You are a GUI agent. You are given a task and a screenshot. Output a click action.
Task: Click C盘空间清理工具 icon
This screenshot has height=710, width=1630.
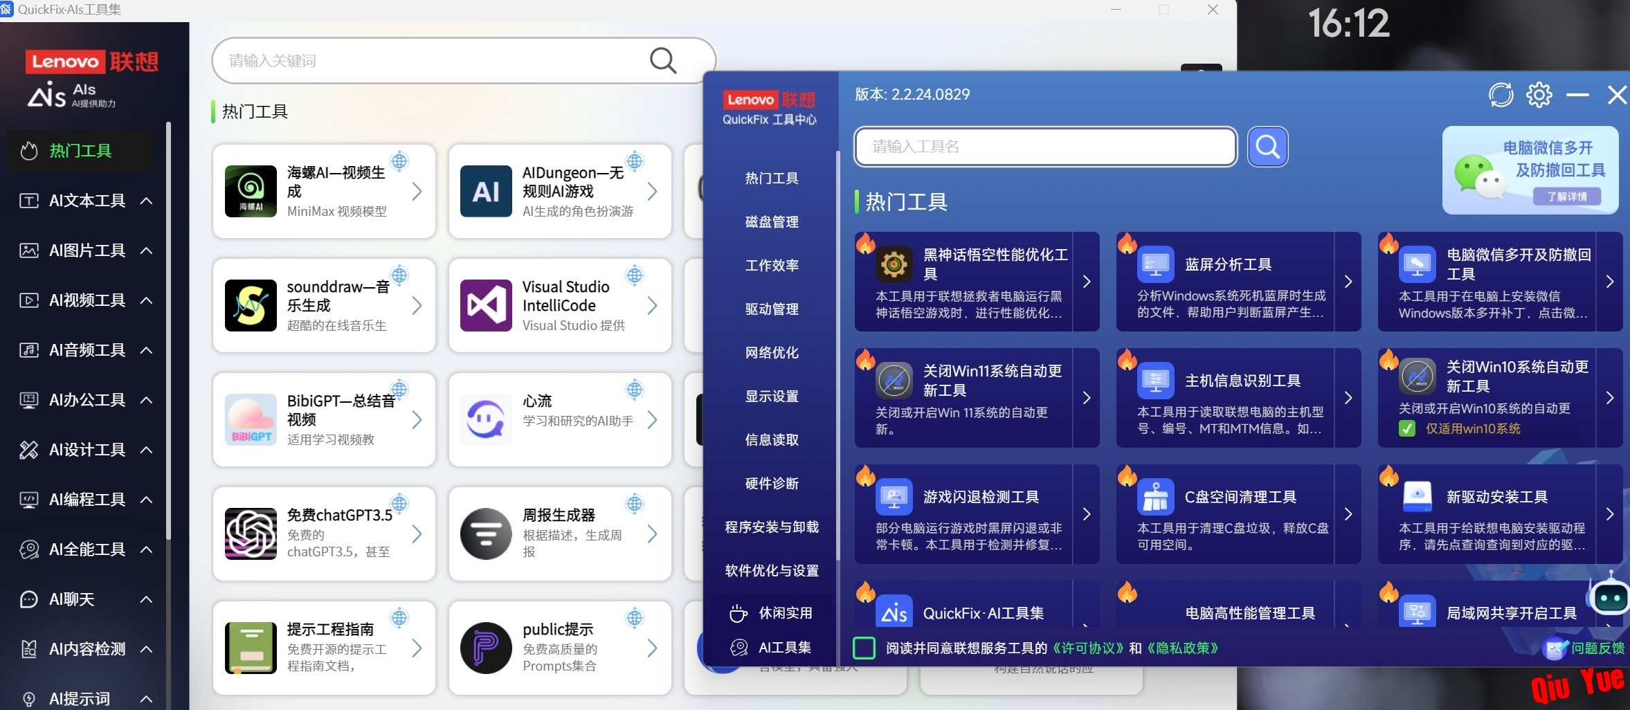[x=1155, y=496]
